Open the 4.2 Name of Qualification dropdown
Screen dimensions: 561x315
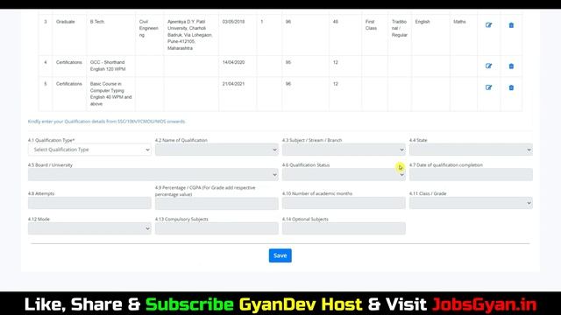pyautogui.click(x=217, y=150)
